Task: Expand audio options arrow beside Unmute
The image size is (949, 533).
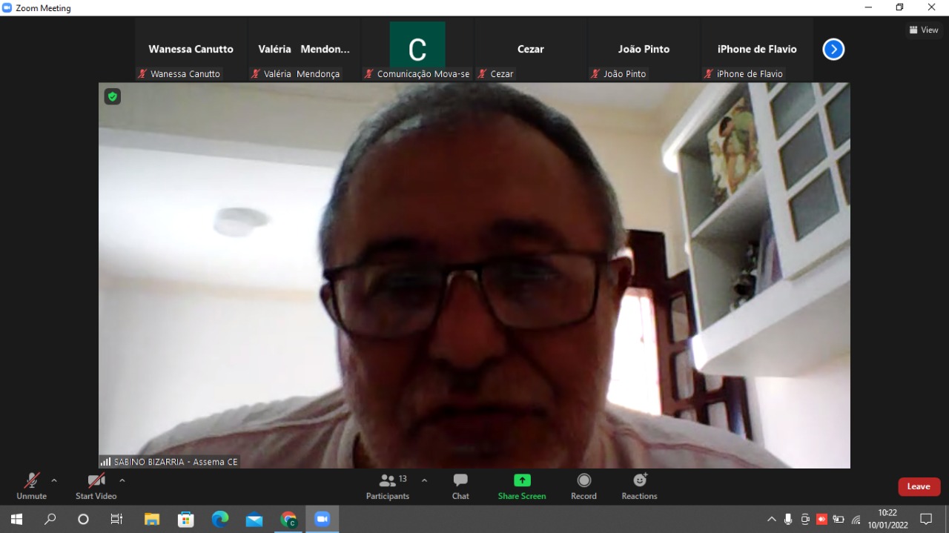Action: [54, 480]
